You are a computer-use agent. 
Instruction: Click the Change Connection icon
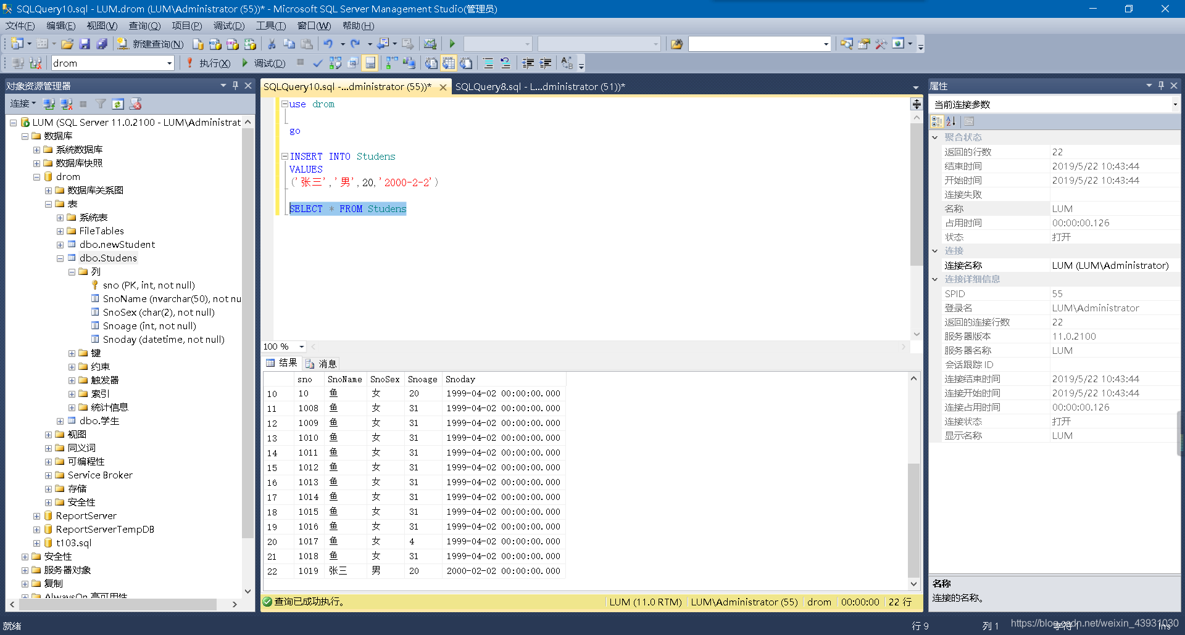35,63
